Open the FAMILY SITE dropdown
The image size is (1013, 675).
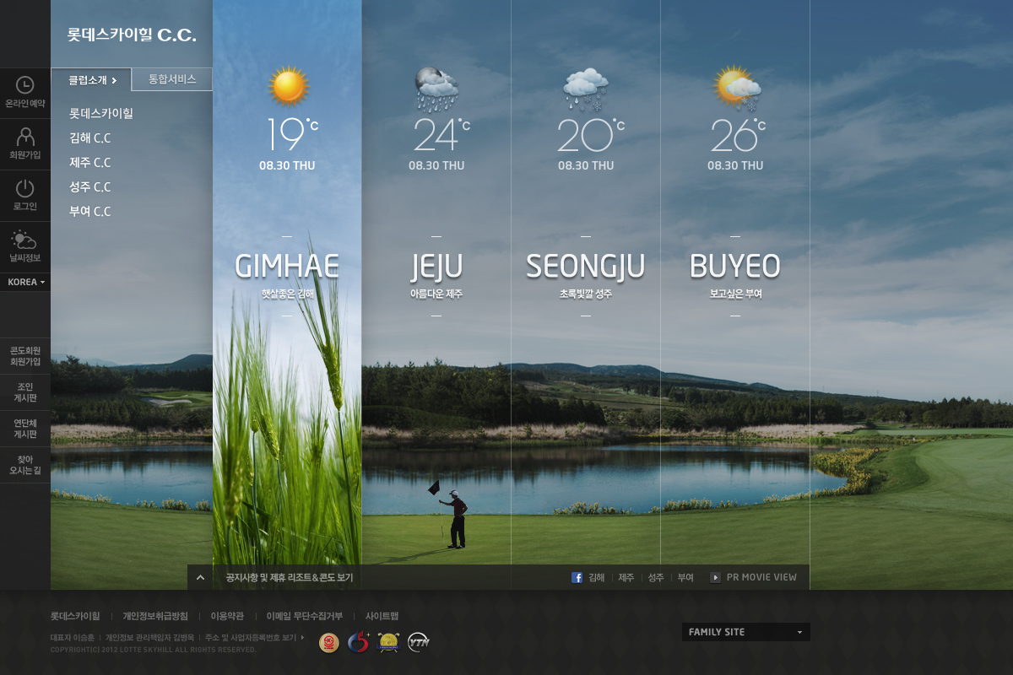pyautogui.click(x=745, y=632)
